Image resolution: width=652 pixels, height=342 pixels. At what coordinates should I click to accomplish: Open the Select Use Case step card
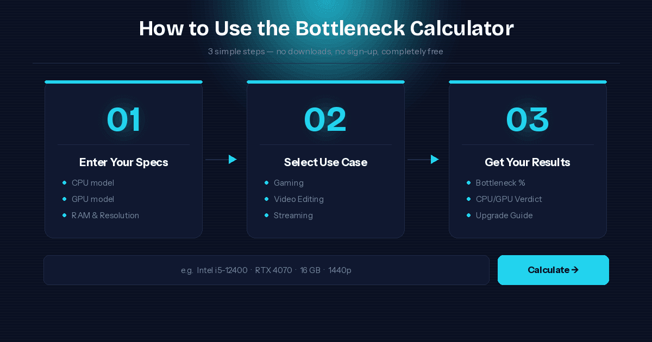coord(325,160)
